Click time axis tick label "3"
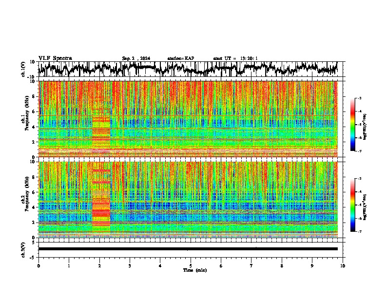Viewport: 386px width, 298px height. [x=130, y=266]
